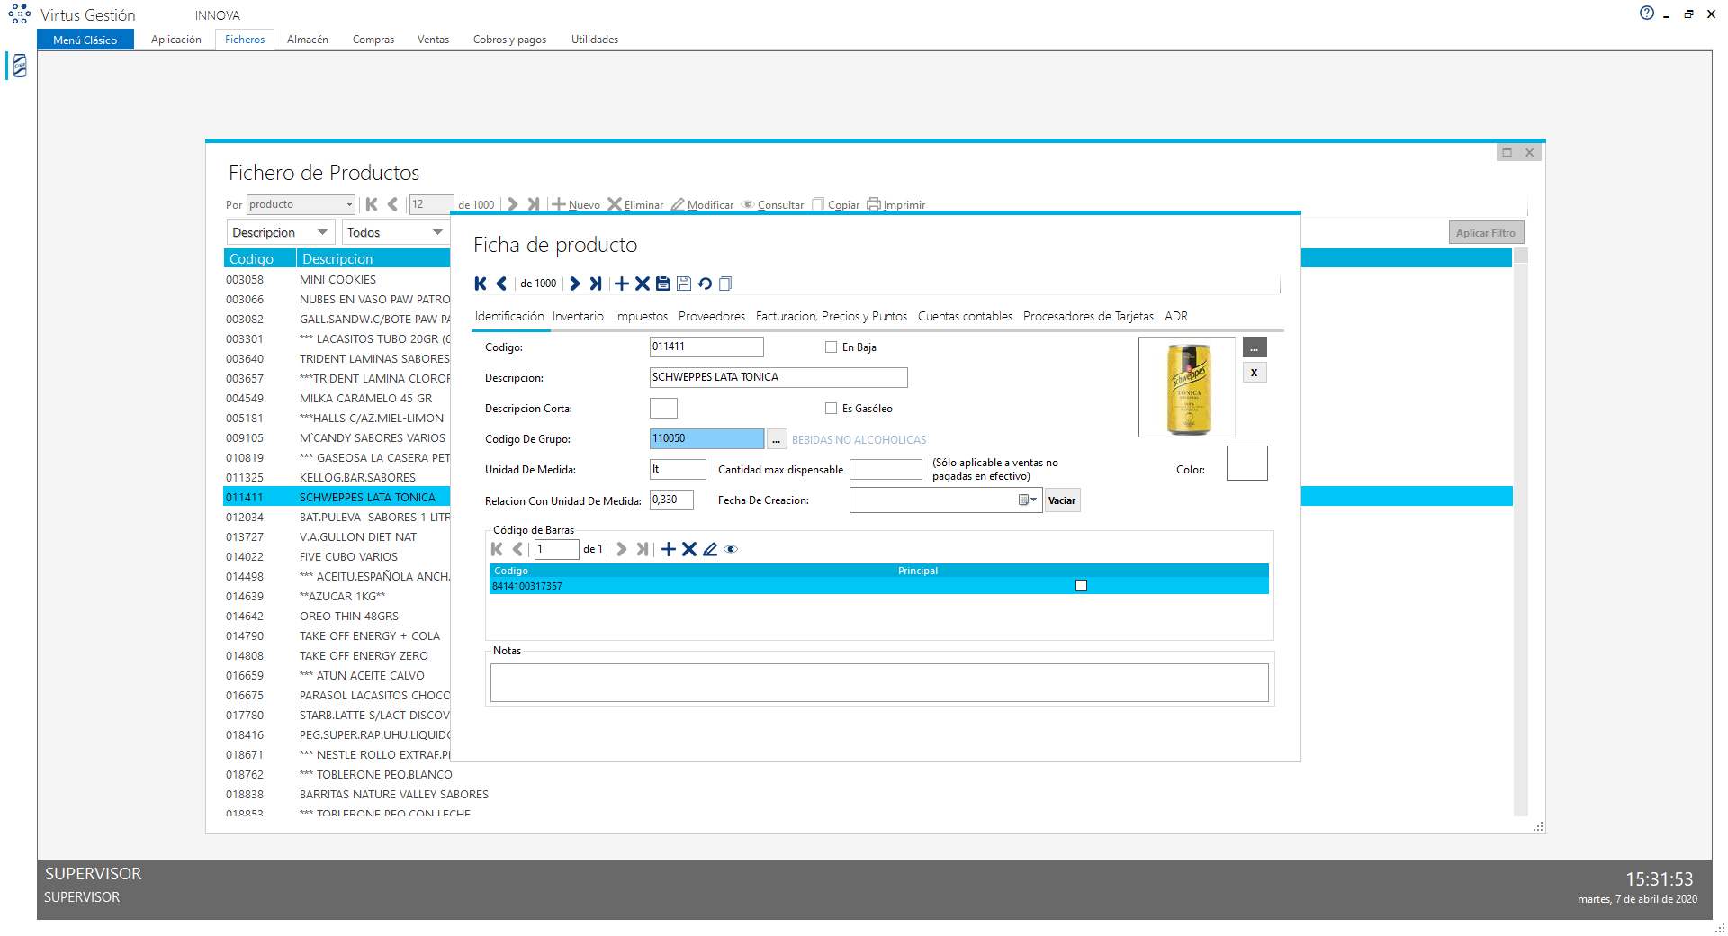
Task: Open the Todos filter dropdown
Action: pos(437,232)
